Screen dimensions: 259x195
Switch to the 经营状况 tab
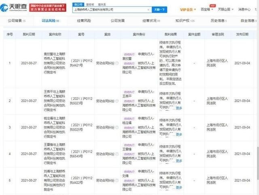(x=151, y=21)
